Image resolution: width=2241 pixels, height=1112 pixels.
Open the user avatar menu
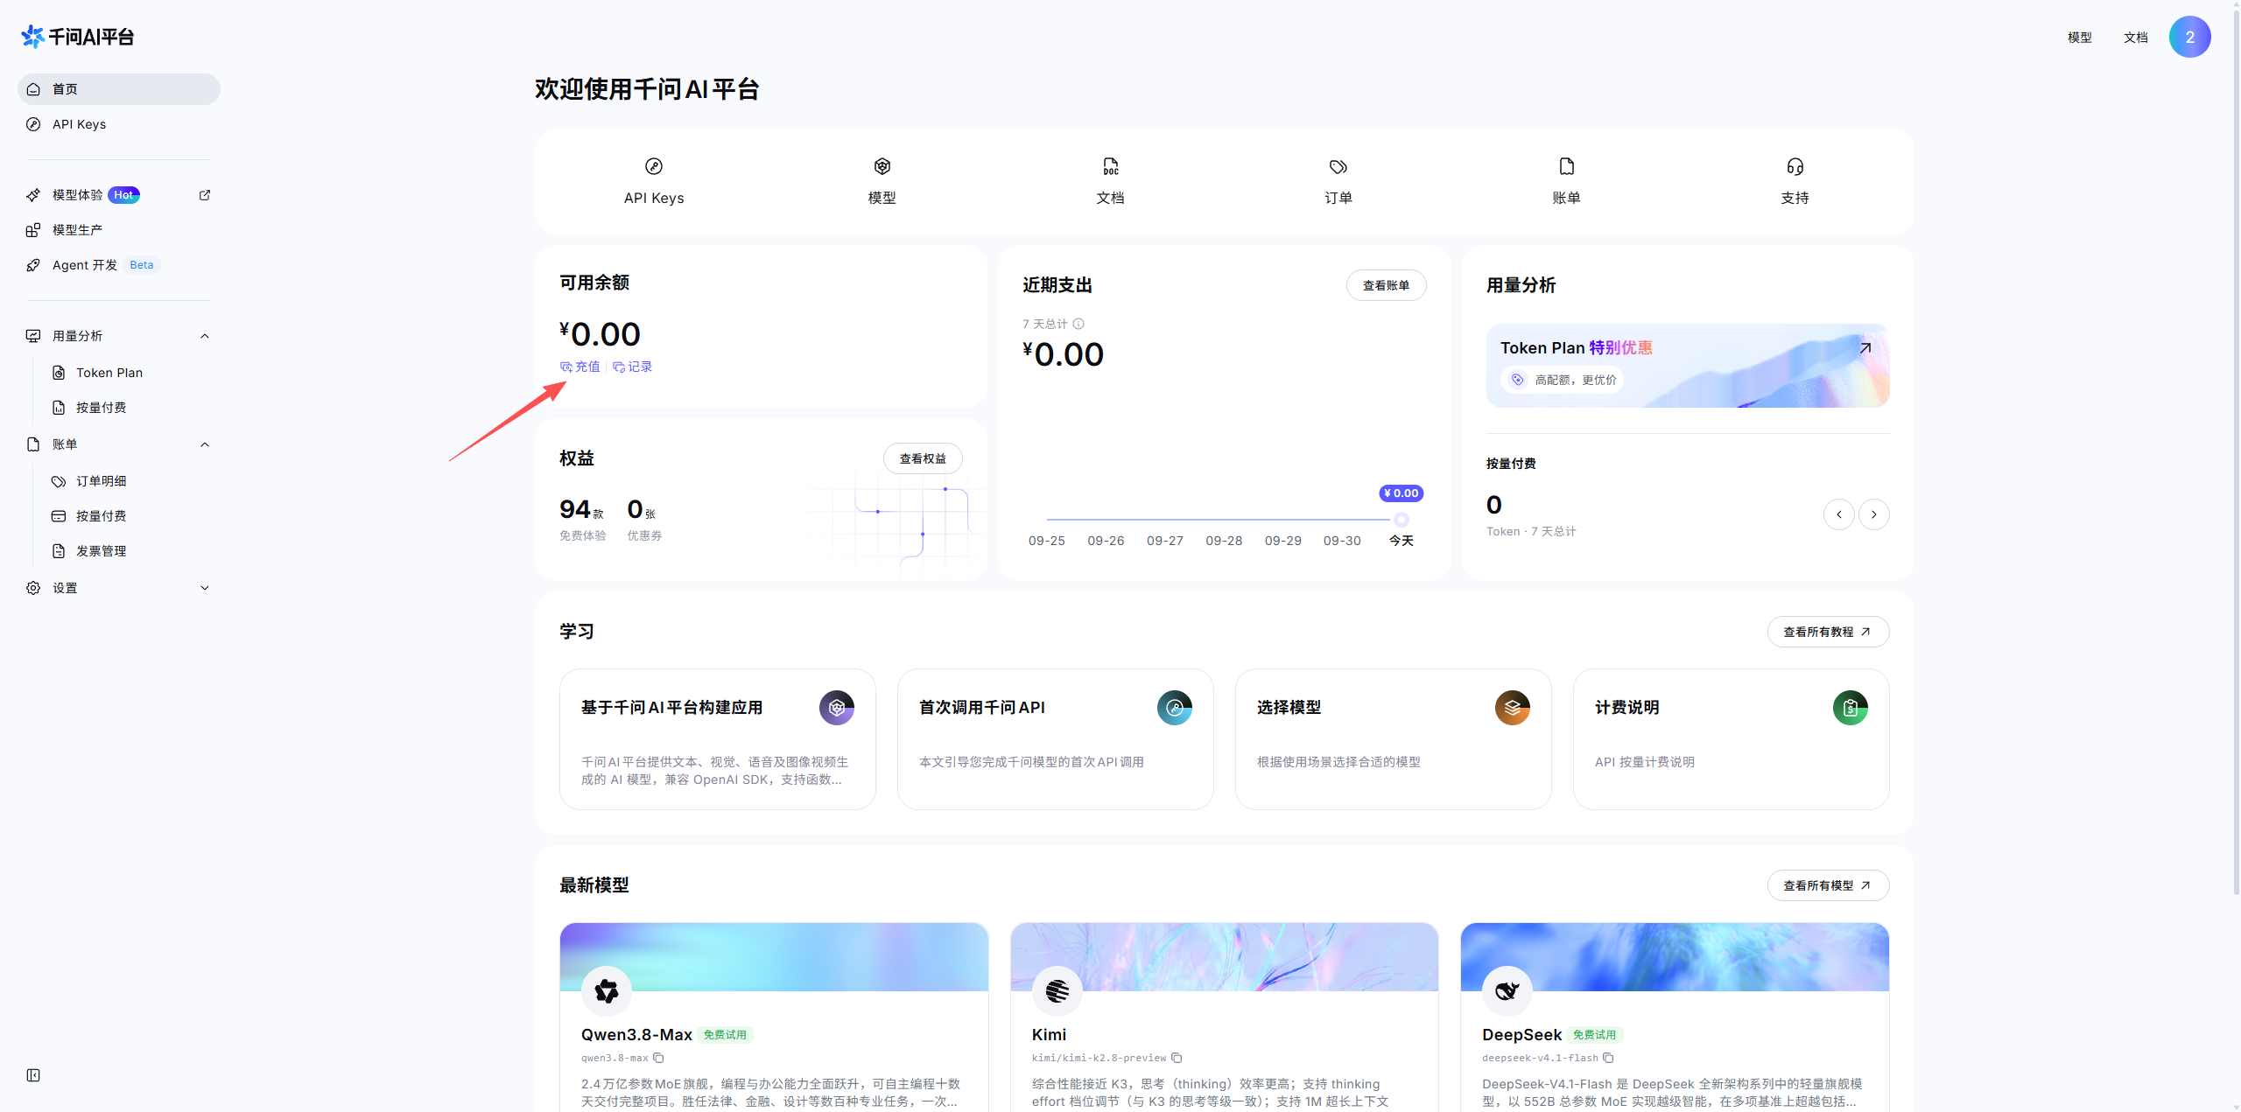pyautogui.click(x=2190, y=37)
